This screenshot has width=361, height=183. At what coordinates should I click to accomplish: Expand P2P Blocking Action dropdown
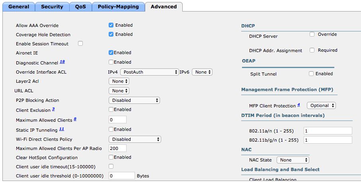point(134,100)
